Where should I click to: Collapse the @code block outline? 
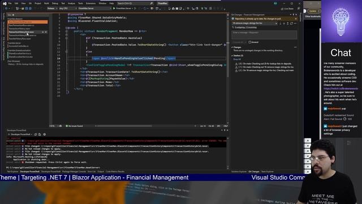(67, 28)
